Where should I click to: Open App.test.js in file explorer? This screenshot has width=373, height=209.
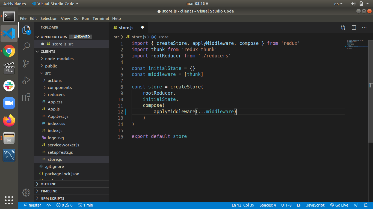58,116
